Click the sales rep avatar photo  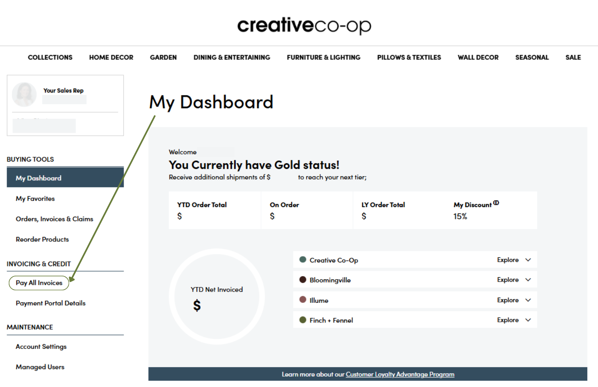(24, 95)
